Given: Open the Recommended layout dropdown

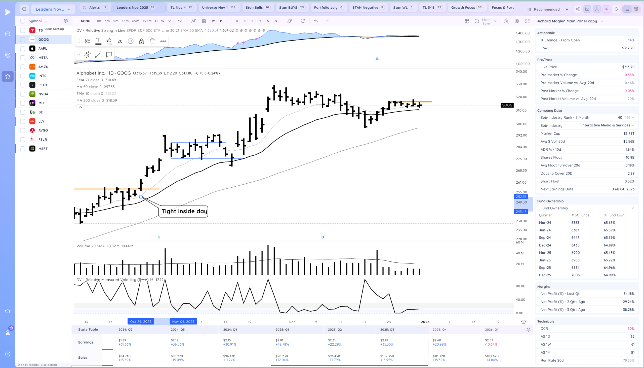Looking at the screenshot, I should (x=548, y=9).
